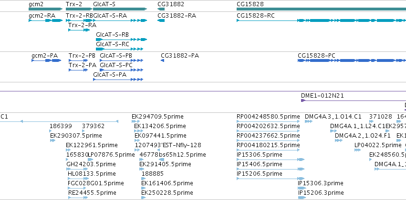Click the GH24203.5prime EST alignment
Screen dimensions: 406x200
click(77, 169)
